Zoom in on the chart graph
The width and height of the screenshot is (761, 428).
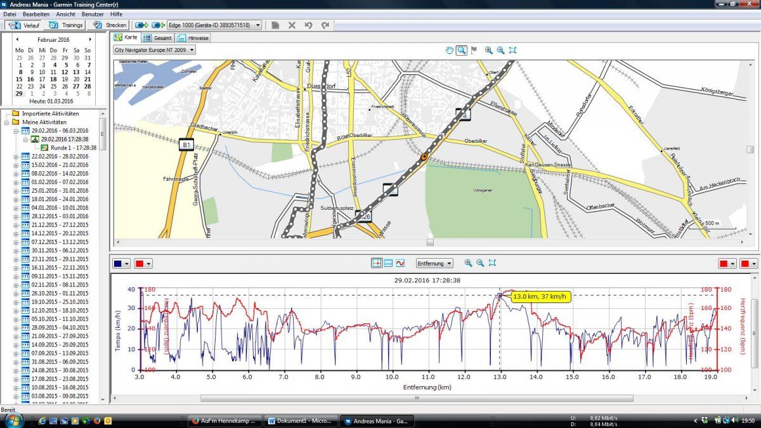tap(468, 263)
